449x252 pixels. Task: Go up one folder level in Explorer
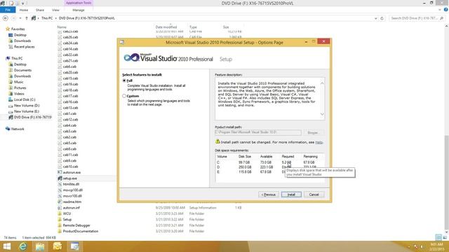[27, 18]
